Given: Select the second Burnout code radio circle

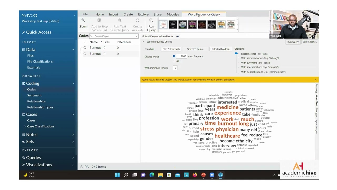Looking at the screenshot, I should [85, 54].
